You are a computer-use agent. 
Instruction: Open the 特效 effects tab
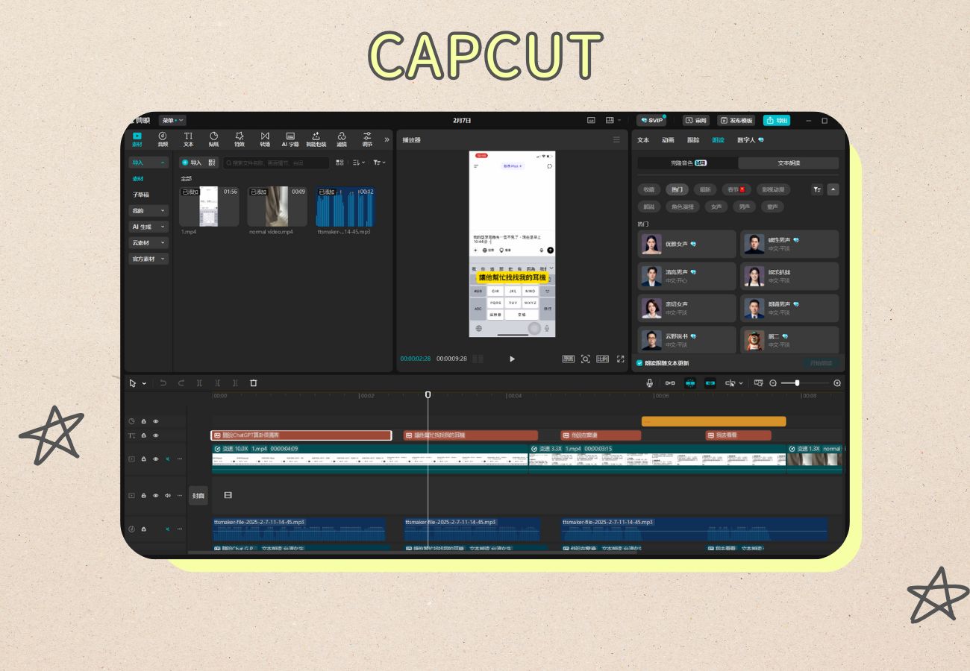coord(240,139)
